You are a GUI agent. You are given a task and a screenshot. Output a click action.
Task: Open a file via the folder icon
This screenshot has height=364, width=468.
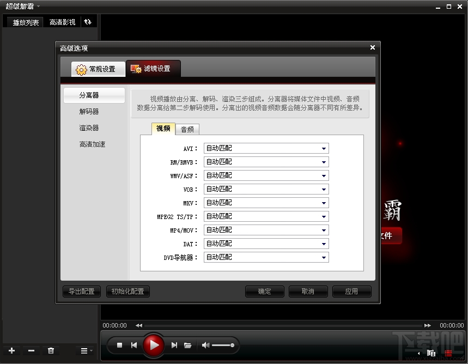tap(188, 344)
